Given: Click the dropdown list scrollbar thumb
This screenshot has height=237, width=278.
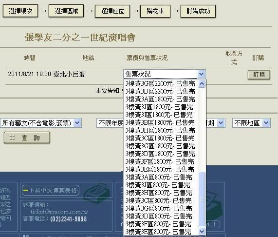Looking at the screenshot, I should pos(202,199).
